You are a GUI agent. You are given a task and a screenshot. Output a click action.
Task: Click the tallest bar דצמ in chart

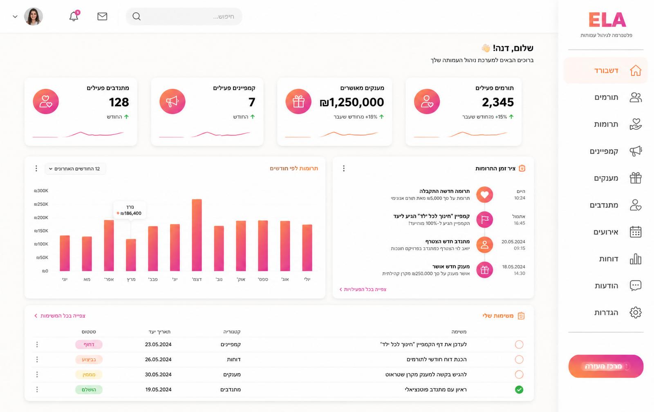tap(197, 235)
